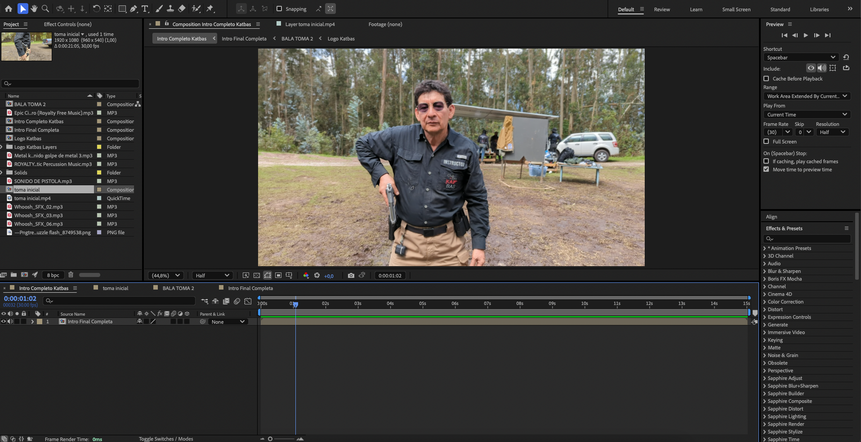Select the Puppet Pin tool
The width and height of the screenshot is (861, 442).
click(210, 9)
